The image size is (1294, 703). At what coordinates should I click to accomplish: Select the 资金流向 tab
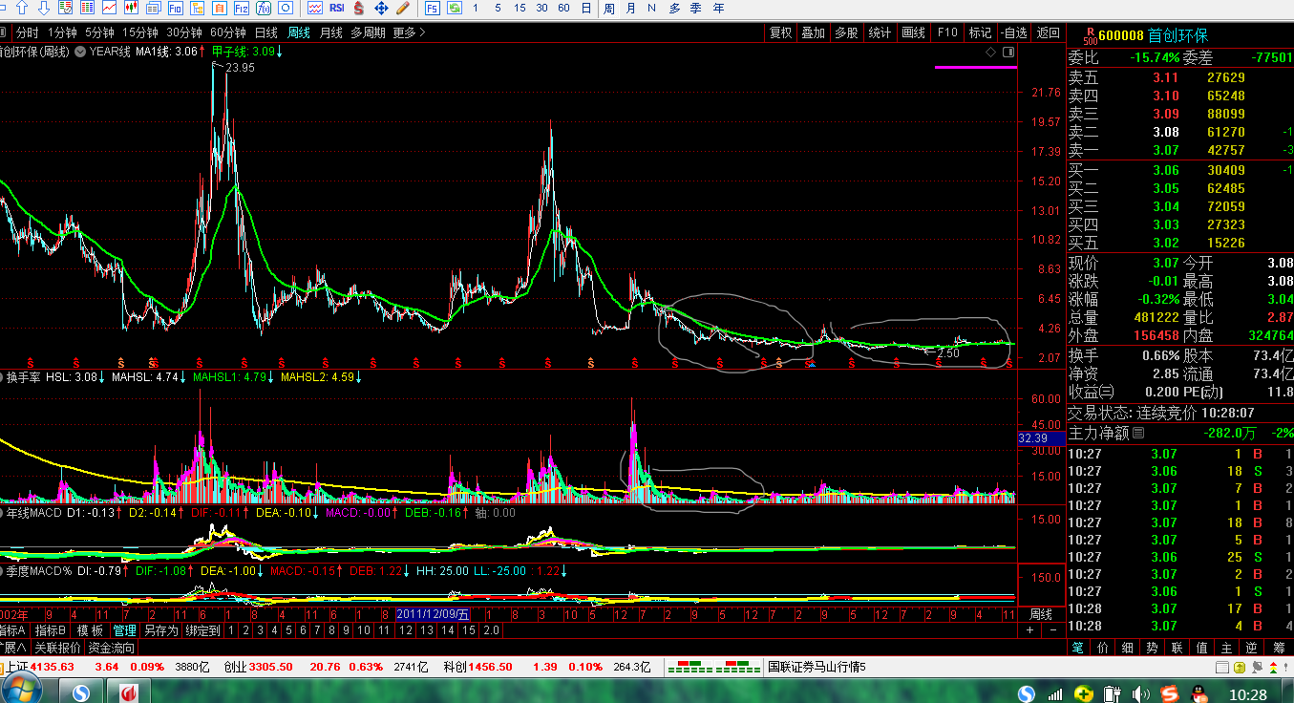(x=111, y=648)
